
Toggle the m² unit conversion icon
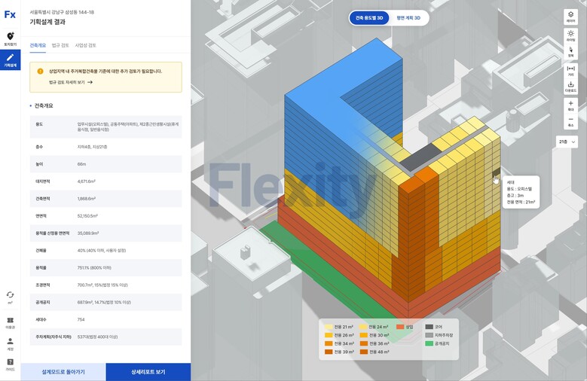pos(10,297)
